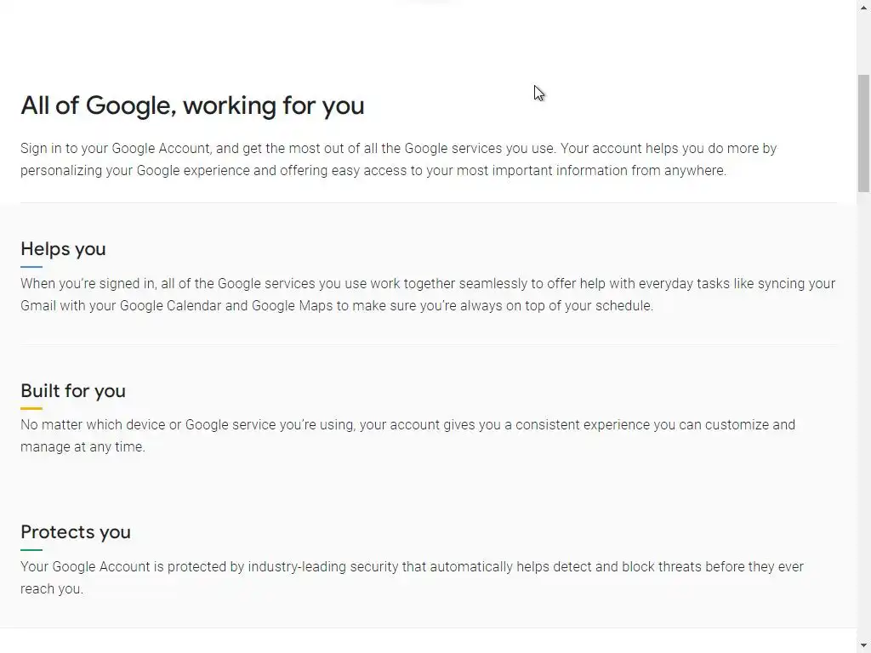This screenshot has height=653, width=871.
Task: Click the "Protects you" section heading
Action: click(x=76, y=532)
